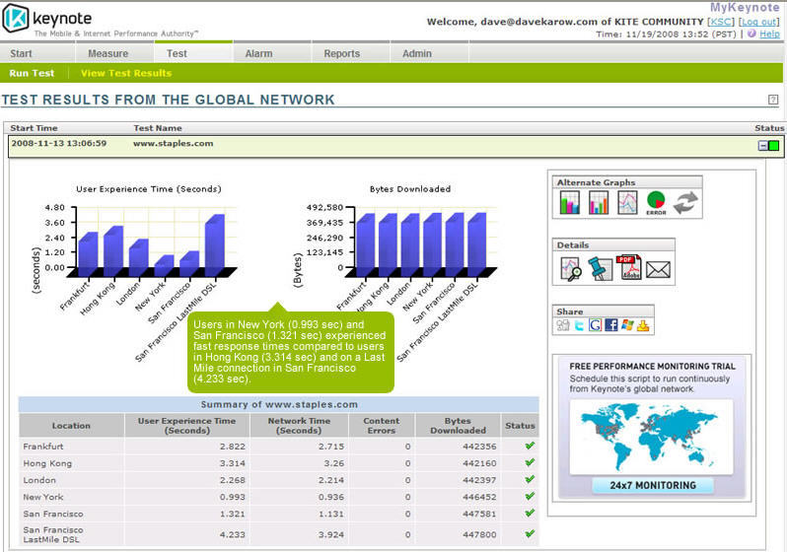Click the Keynote logo

click(47, 19)
